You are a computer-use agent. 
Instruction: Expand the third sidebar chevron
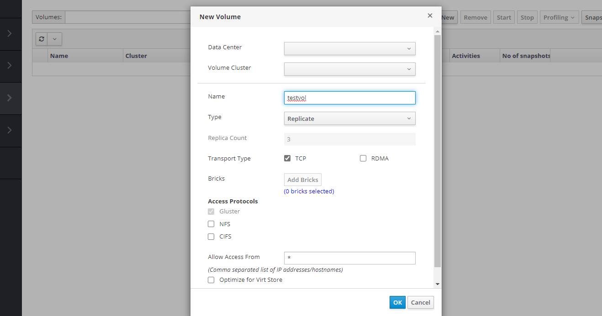point(10,98)
